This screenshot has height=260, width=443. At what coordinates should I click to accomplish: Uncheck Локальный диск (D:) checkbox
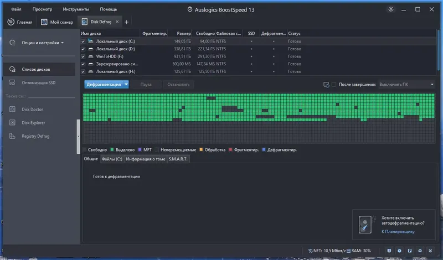[x=83, y=49]
